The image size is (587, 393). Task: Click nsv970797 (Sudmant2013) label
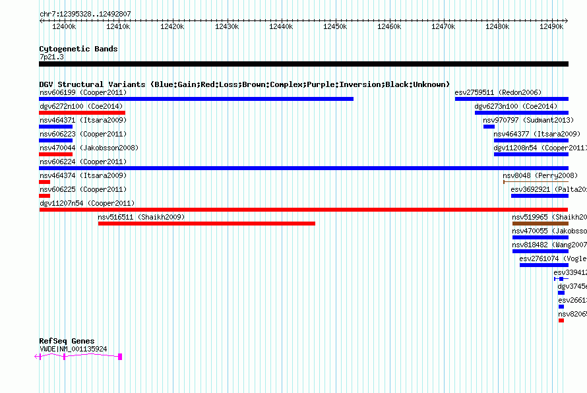[x=528, y=120]
